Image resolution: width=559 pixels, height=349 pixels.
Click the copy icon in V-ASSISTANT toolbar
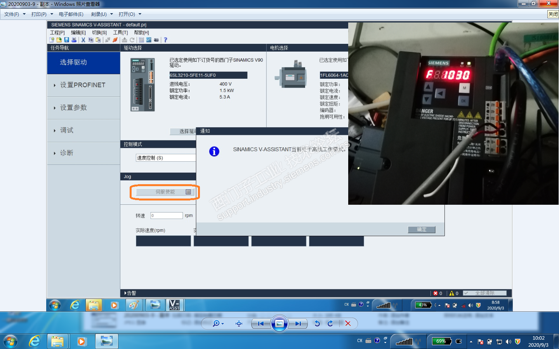point(90,40)
